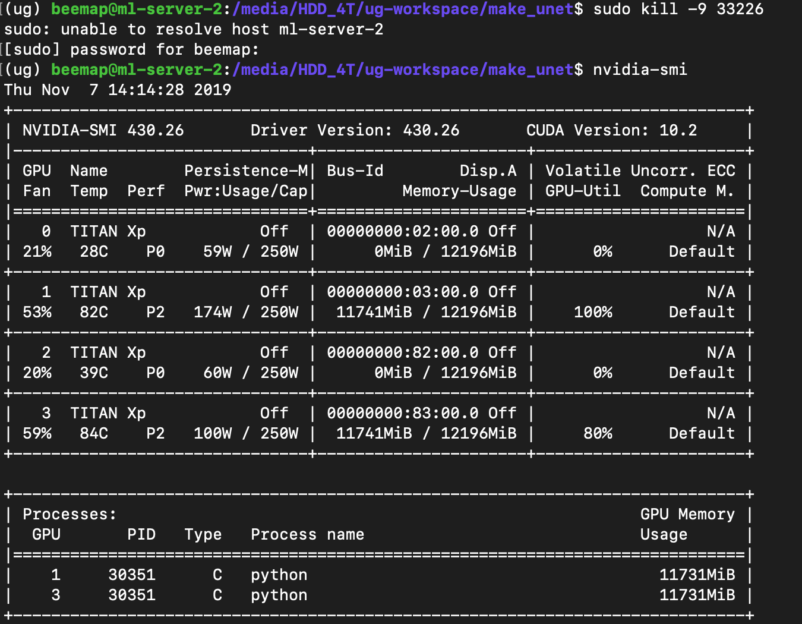Image resolution: width=802 pixels, height=624 pixels.
Task: Click 'python' in the GPU 1 process row
Action: [x=279, y=575]
